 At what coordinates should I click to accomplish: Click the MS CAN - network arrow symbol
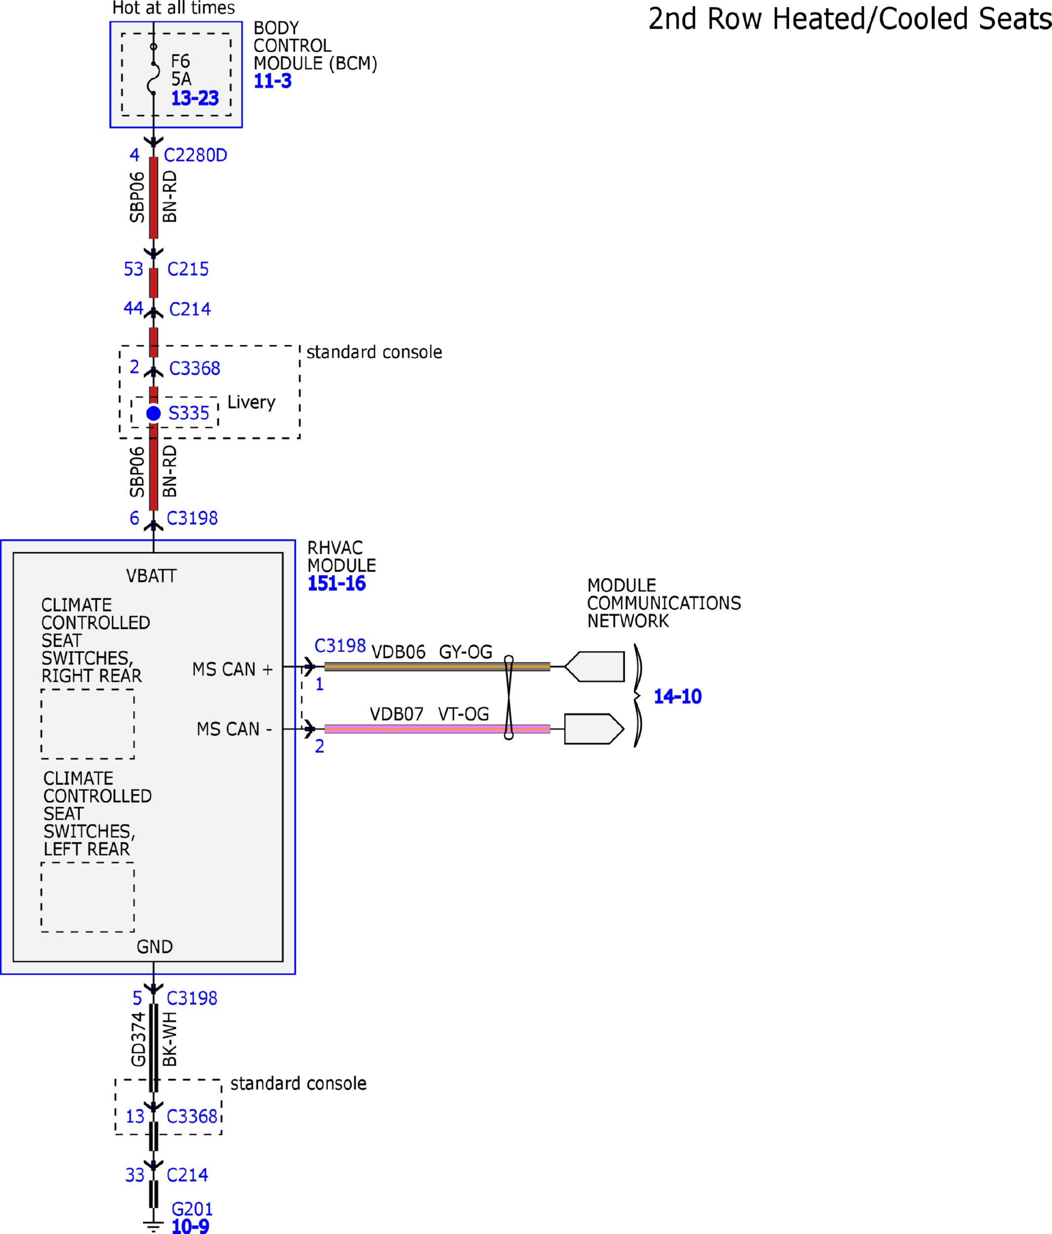(x=594, y=729)
